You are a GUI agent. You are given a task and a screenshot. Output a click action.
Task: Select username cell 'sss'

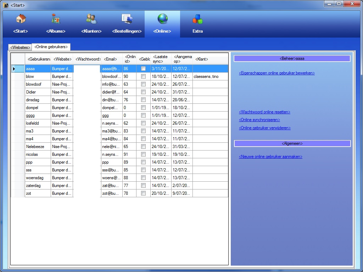(x=38, y=170)
